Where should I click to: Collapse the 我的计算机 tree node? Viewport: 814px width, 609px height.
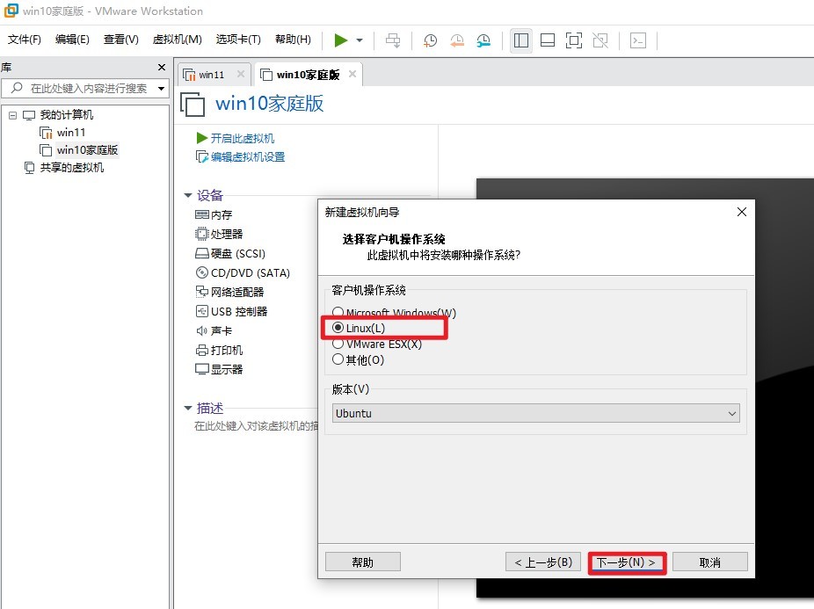coord(12,115)
